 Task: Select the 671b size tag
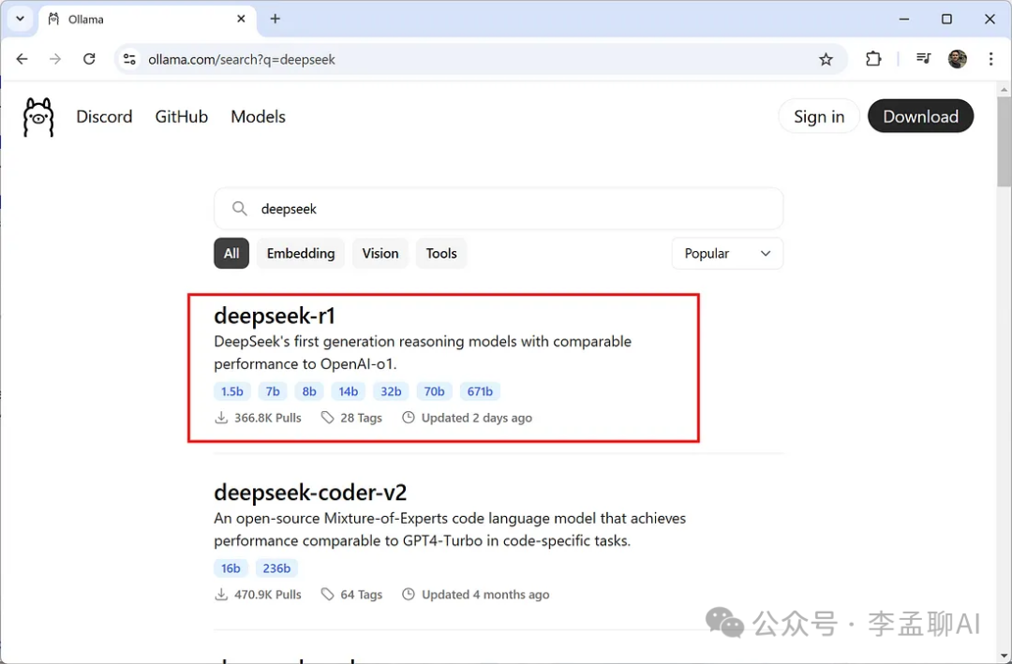(480, 391)
